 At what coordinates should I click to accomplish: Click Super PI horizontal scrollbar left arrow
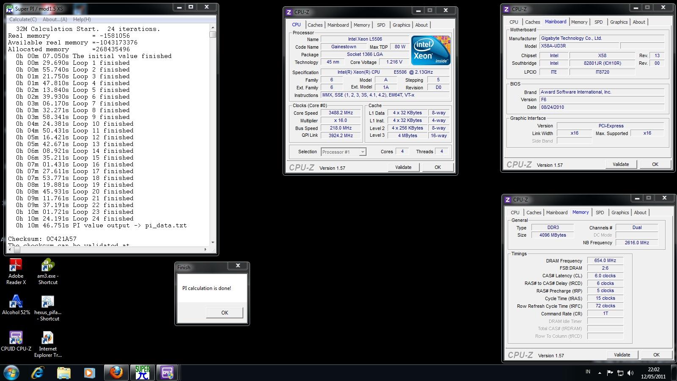click(10, 249)
